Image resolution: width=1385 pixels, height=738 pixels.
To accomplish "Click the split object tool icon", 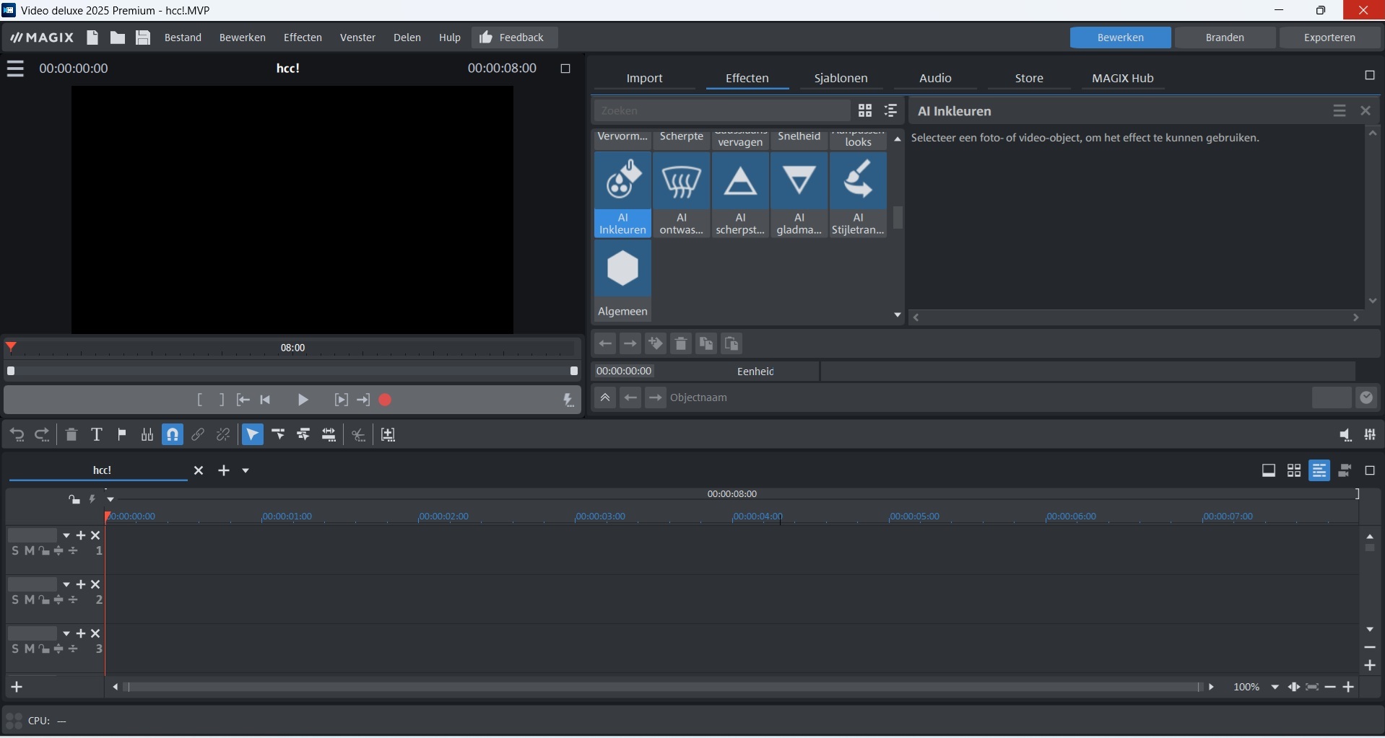I will 147,434.
